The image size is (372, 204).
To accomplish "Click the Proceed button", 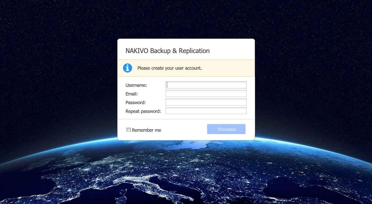I will 226,129.
